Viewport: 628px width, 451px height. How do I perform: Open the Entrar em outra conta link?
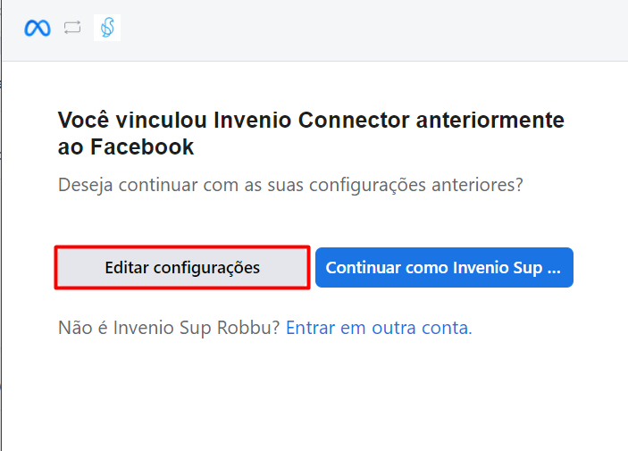379,328
